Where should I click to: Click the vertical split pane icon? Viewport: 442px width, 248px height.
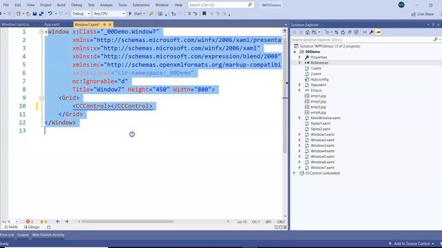pyautogui.click(x=276, y=227)
